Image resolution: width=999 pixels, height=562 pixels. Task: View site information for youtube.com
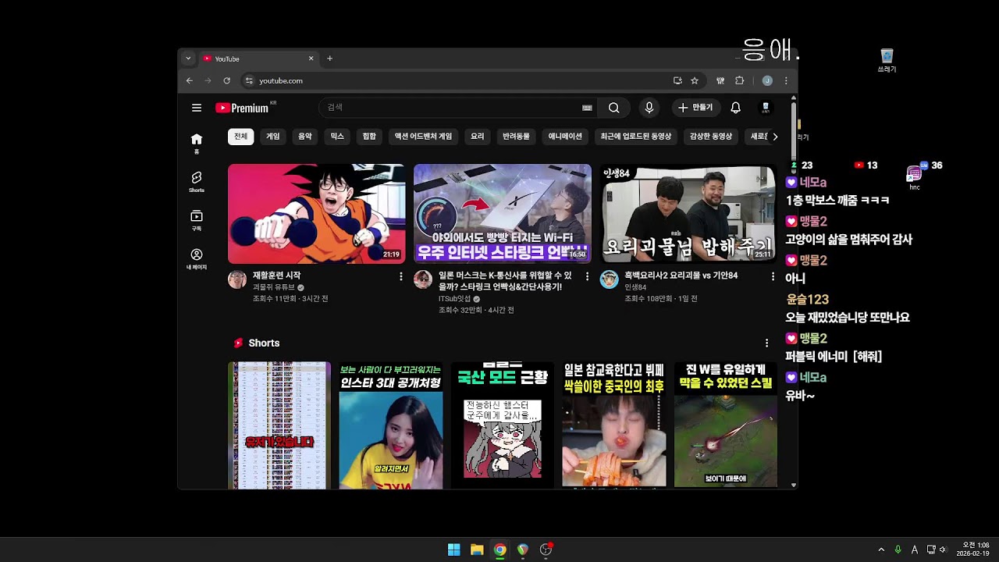click(x=249, y=80)
